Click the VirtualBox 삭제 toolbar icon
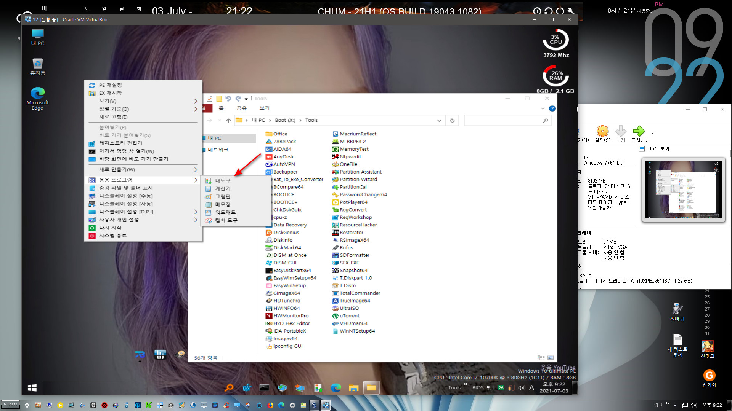Screen dimensions: 732x411 (621, 134)
